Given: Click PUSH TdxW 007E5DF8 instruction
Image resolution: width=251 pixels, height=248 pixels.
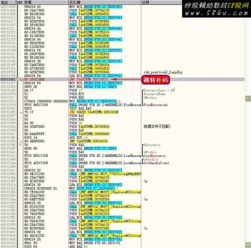Looking at the screenshot, I should tap(89, 43).
